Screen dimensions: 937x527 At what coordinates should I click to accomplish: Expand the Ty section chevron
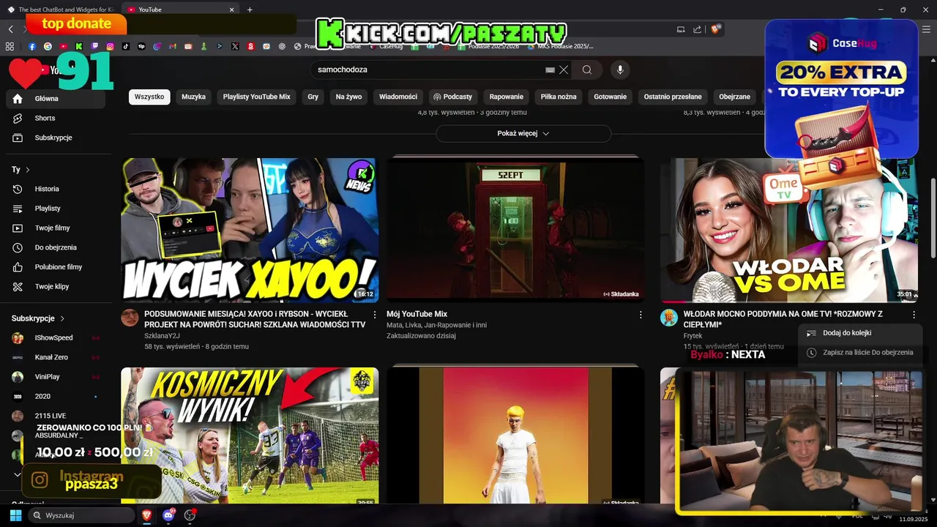(x=28, y=170)
